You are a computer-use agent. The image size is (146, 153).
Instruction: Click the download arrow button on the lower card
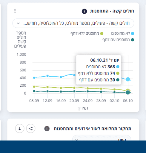pos(20,129)
